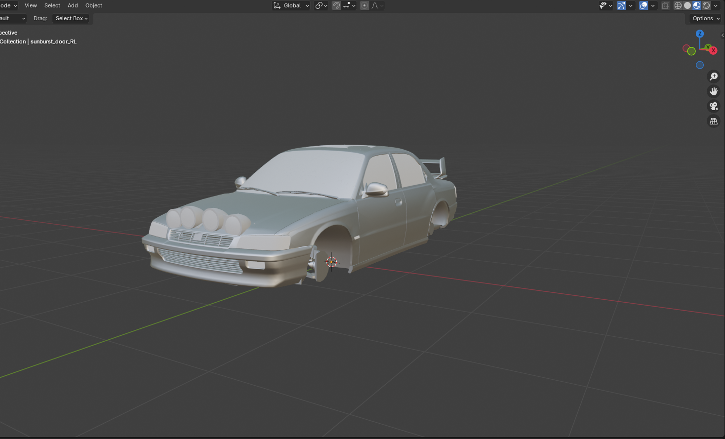Select wireframe viewport shading
This screenshot has height=439, width=725.
(x=678, y=5)
